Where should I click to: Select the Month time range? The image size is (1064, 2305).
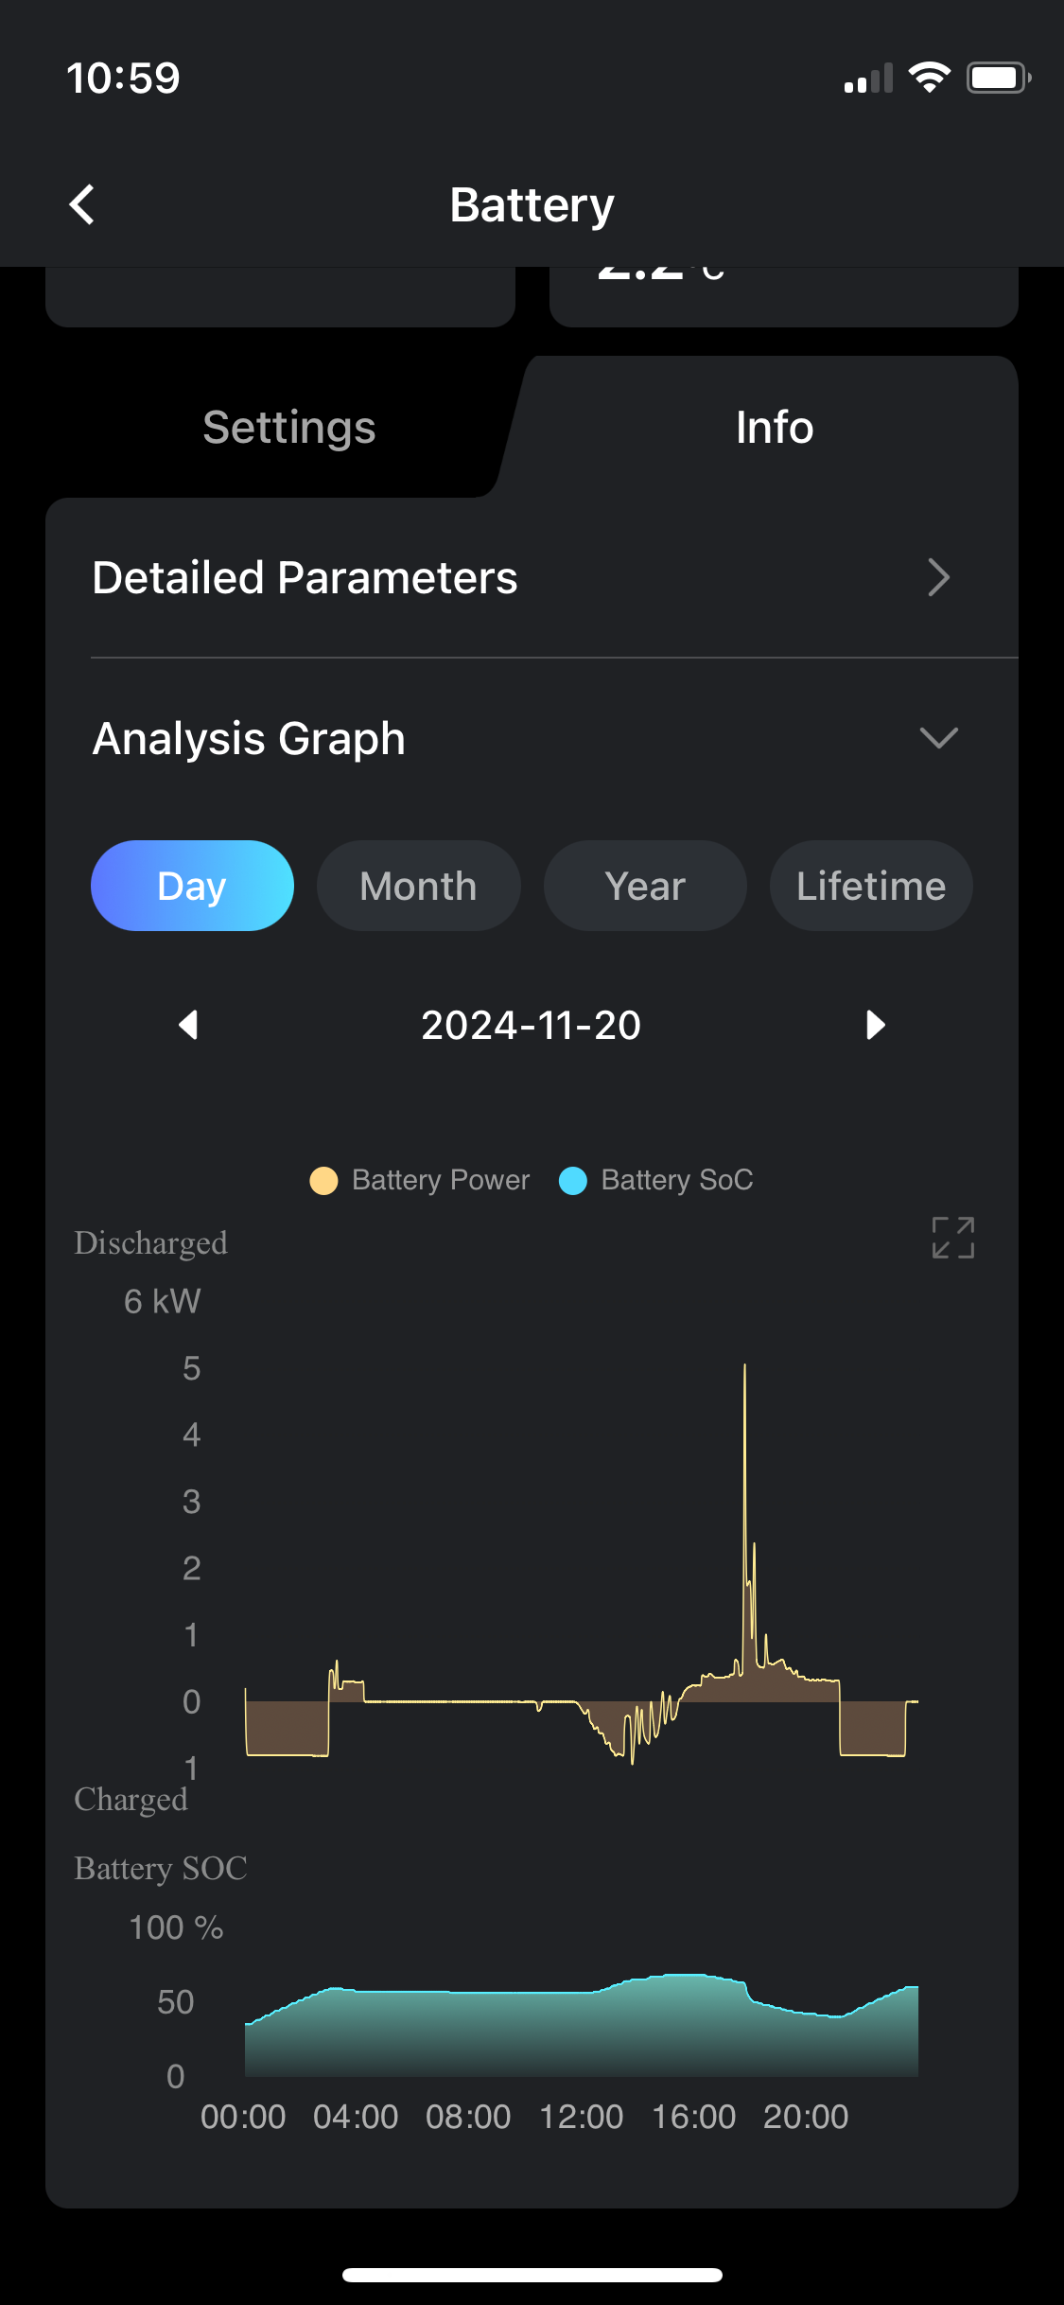(418, 886)
